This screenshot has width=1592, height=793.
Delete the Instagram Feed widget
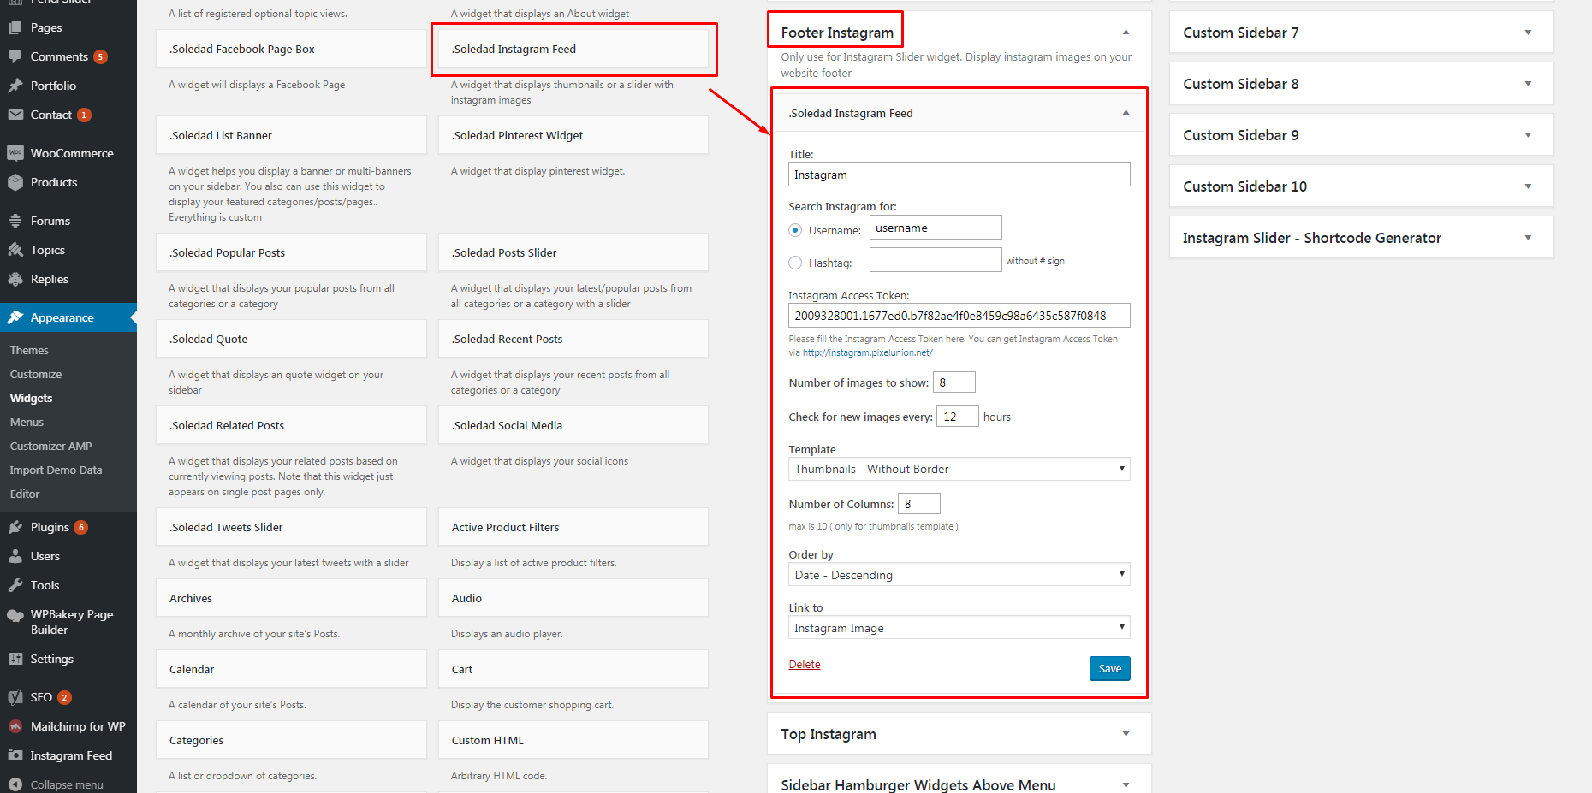(804, 665)
